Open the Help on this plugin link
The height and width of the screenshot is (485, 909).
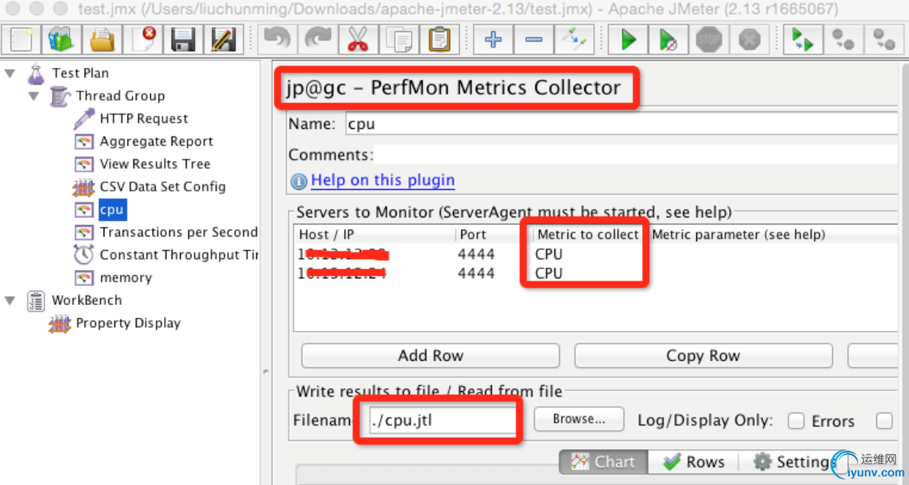coord(383,180)
